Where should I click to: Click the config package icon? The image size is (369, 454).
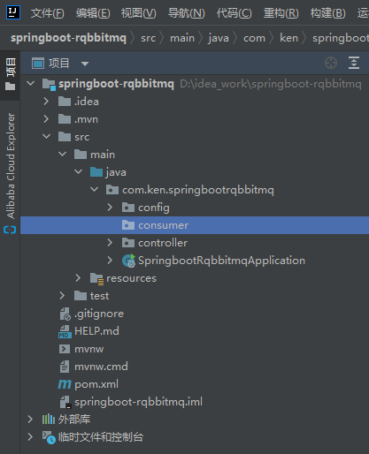128,208
